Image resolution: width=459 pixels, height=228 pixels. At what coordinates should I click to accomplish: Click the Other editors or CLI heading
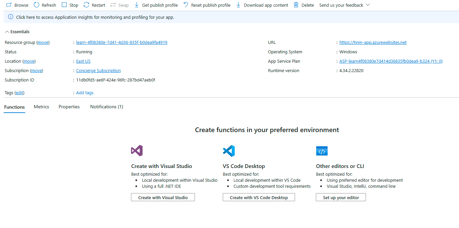tap(340, 166)
